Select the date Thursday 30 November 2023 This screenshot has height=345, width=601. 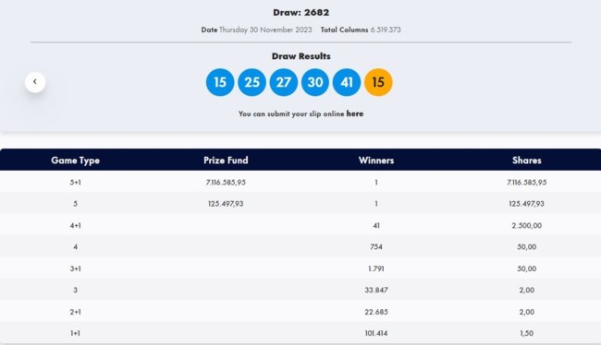pyautogui.click(x=265, y=30)
